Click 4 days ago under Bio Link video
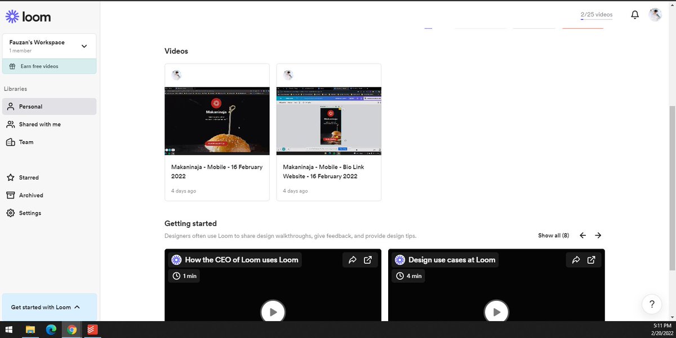676x338 pixels. pyautogui.click(x=295, y=191)
